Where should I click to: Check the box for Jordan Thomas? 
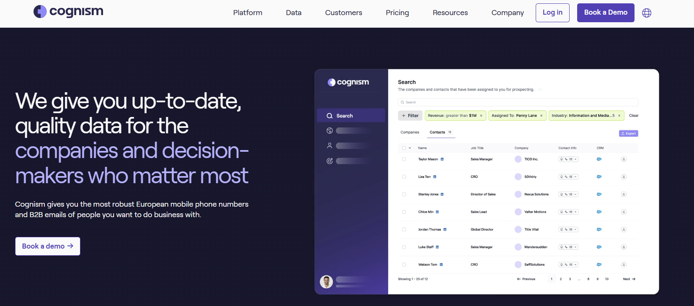(x=404, y=230)
